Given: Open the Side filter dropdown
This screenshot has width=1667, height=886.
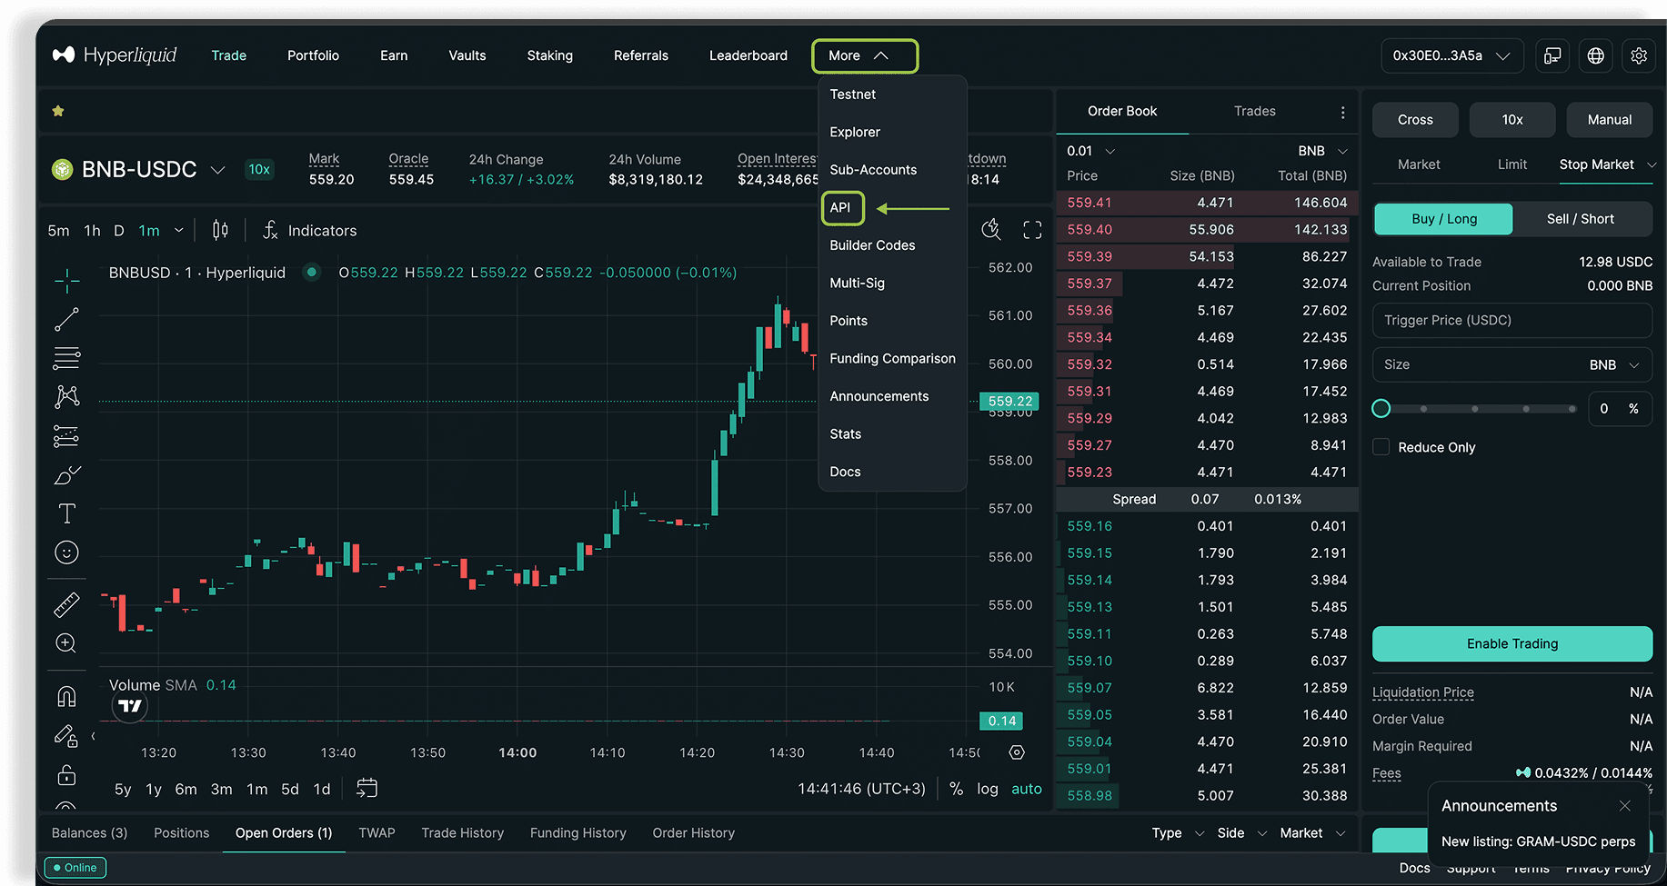Looking at the screenshot, I should 1242,833.
